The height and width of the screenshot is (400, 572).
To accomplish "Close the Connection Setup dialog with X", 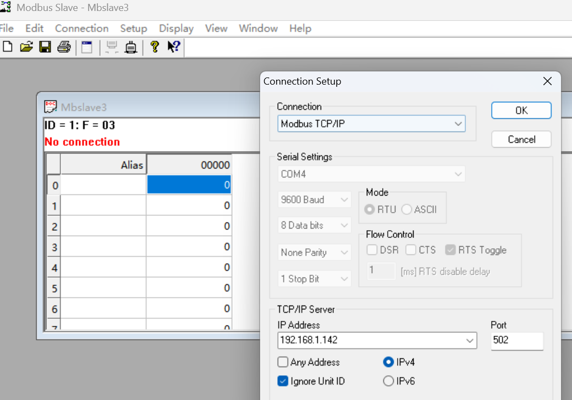I will pyautogui.click(x=547, y=81).
